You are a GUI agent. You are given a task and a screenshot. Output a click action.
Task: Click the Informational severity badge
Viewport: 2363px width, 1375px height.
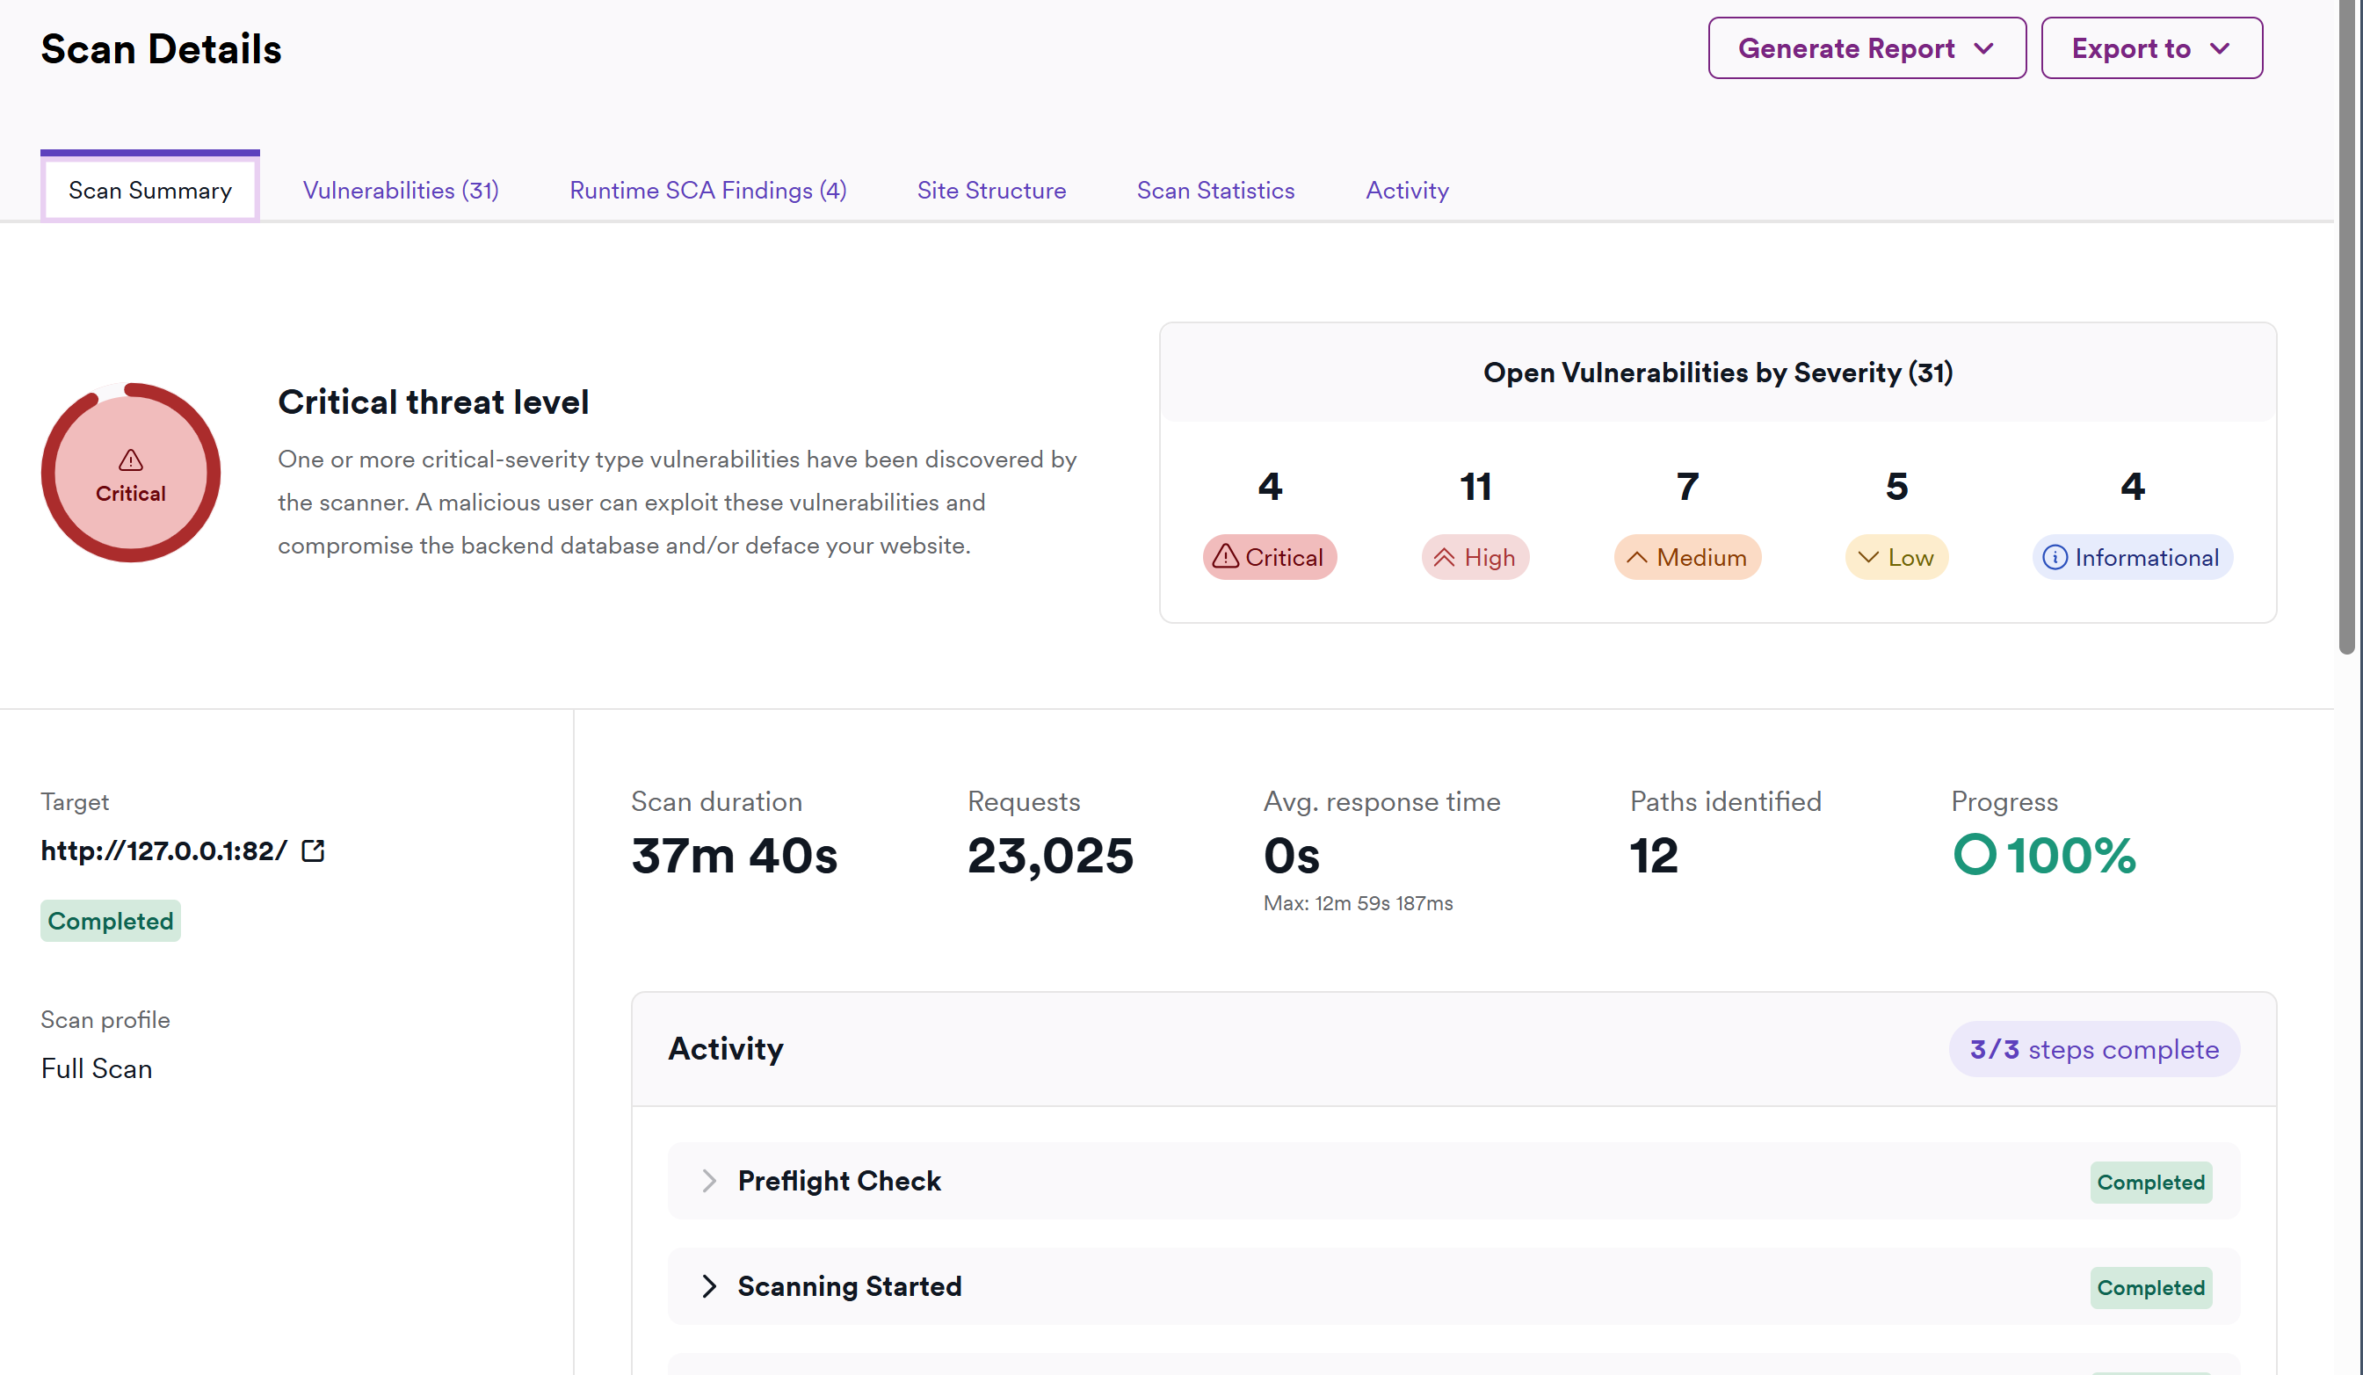(x=2131, y=558)
